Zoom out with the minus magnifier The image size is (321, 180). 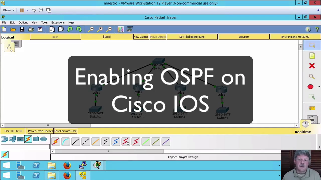(109, 29)
